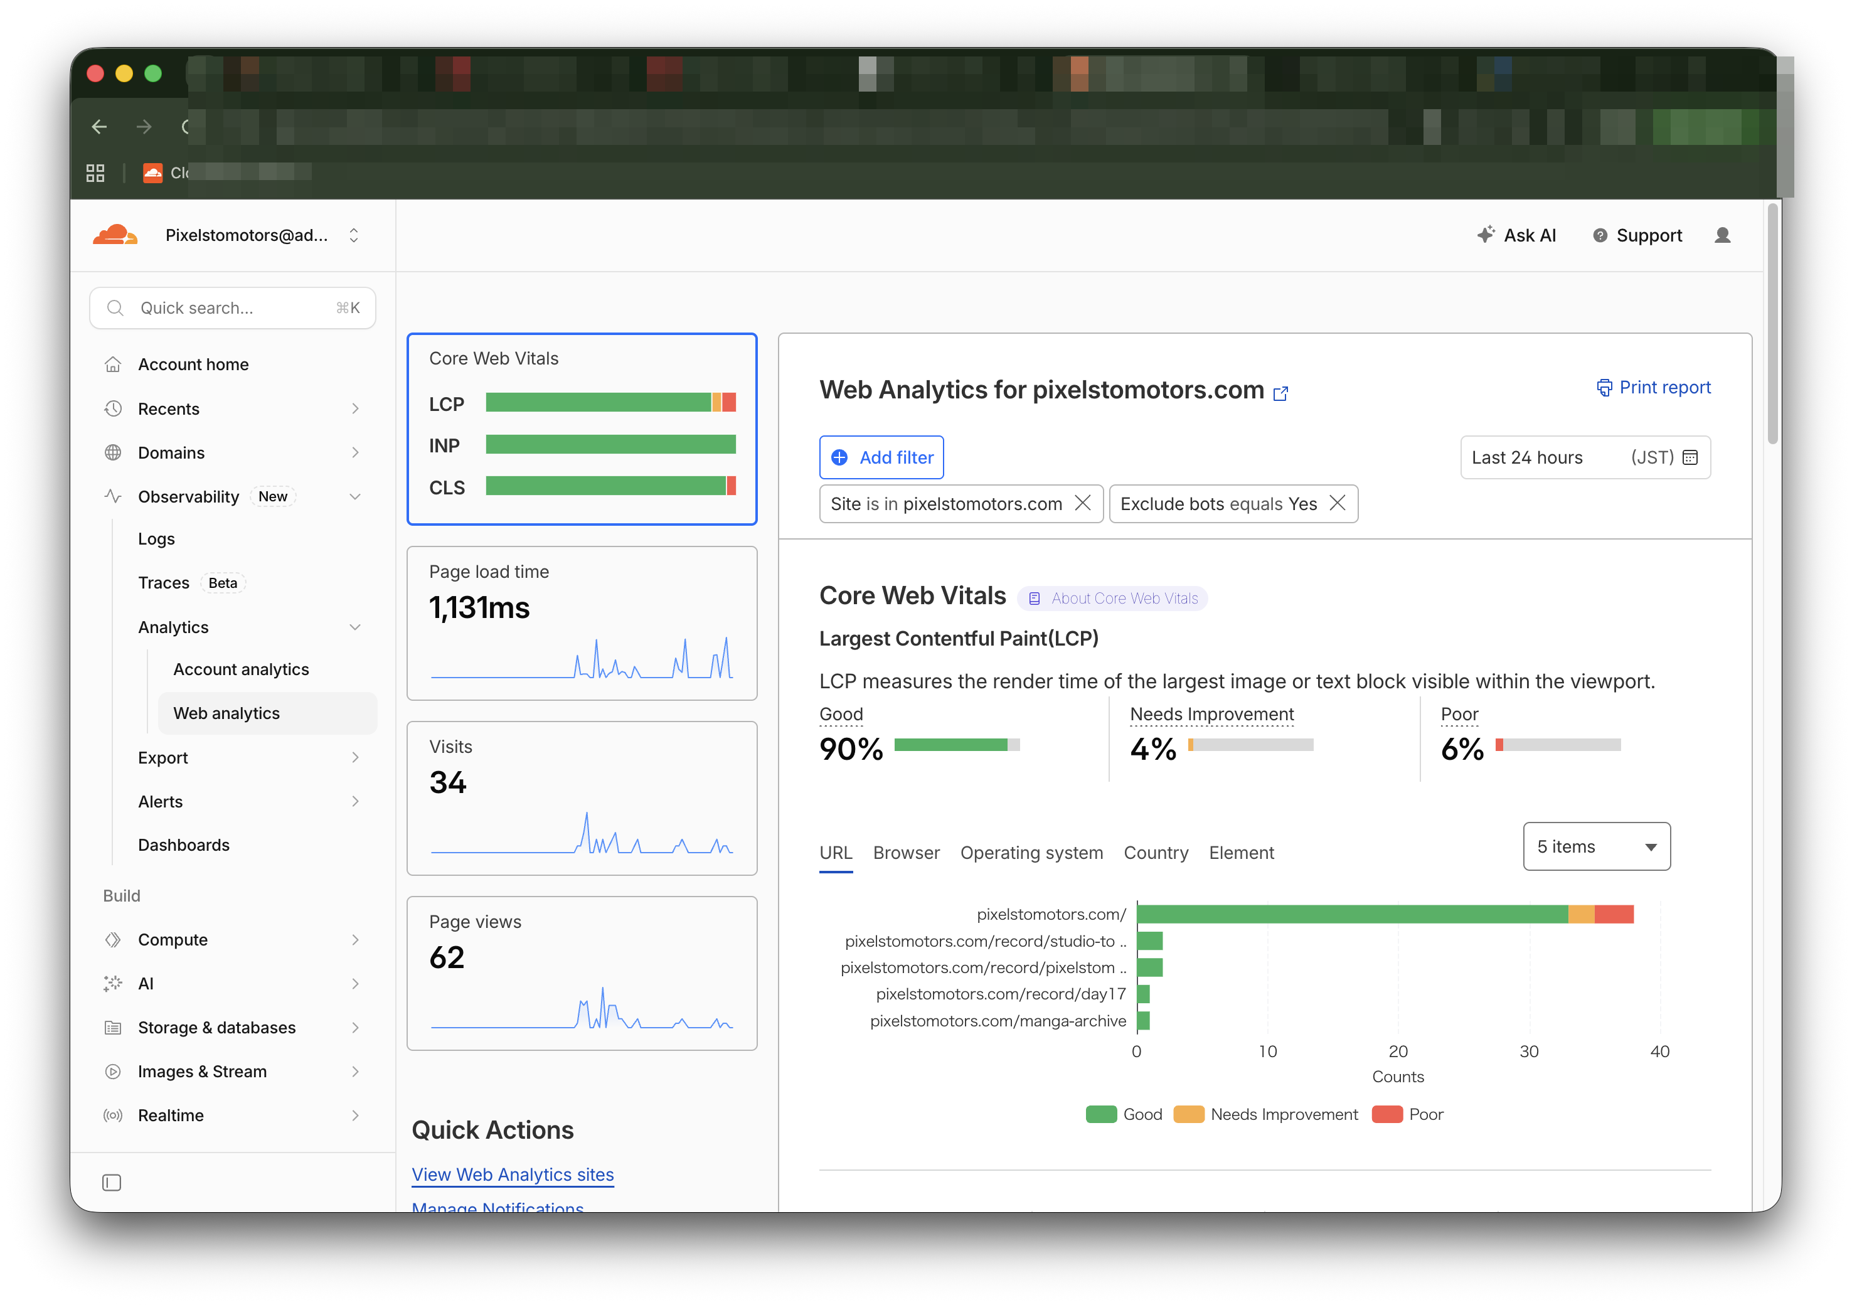Open the 5 items dropdown

pos(1596,846)
